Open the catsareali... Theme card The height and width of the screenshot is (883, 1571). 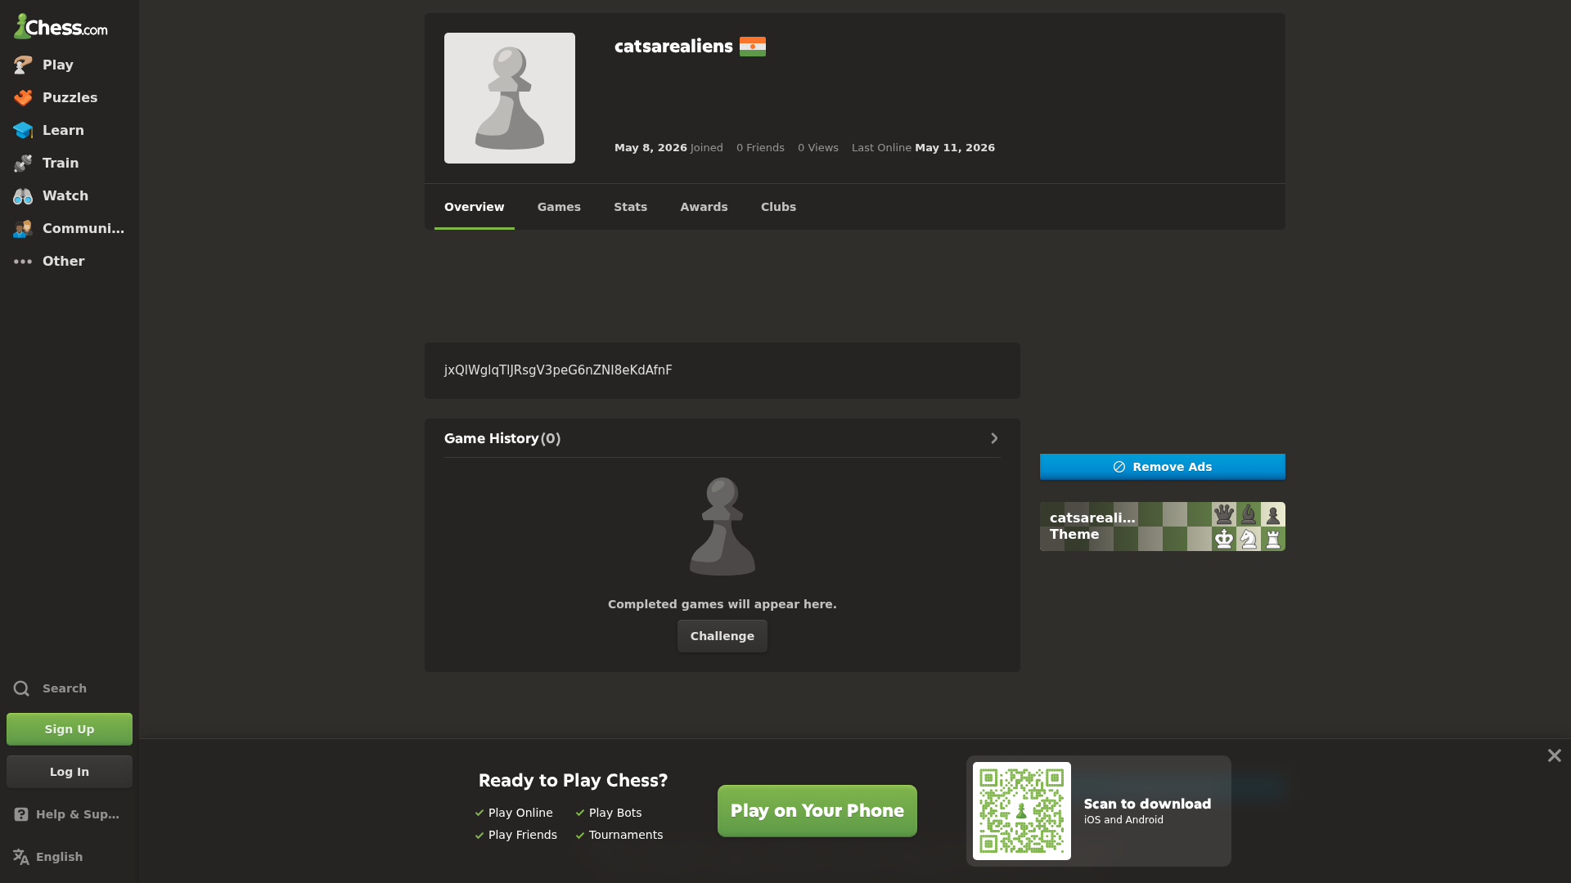pos(1163,527)
